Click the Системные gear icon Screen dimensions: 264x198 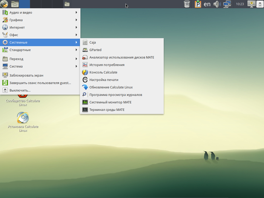(5, 42)
